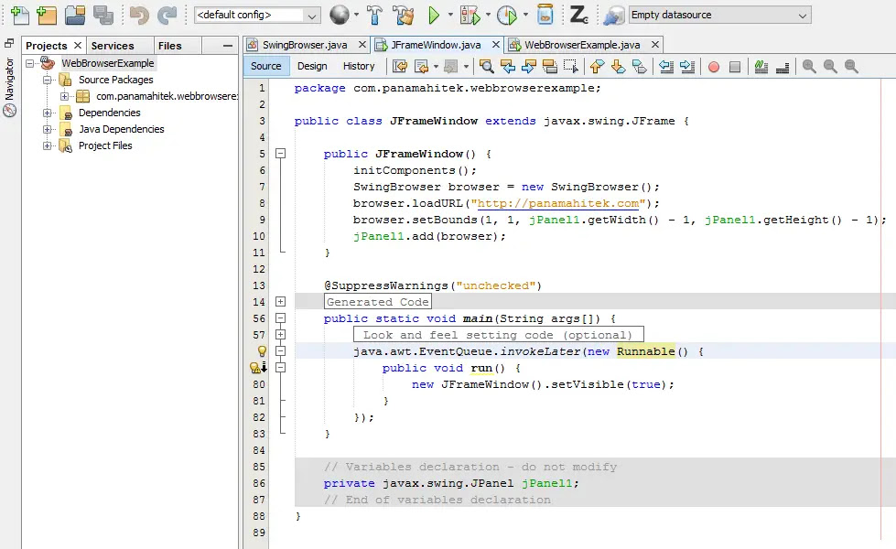
Task: Click the Undo arrow icon
Action: pyautogui.click(x=139, y=16)
